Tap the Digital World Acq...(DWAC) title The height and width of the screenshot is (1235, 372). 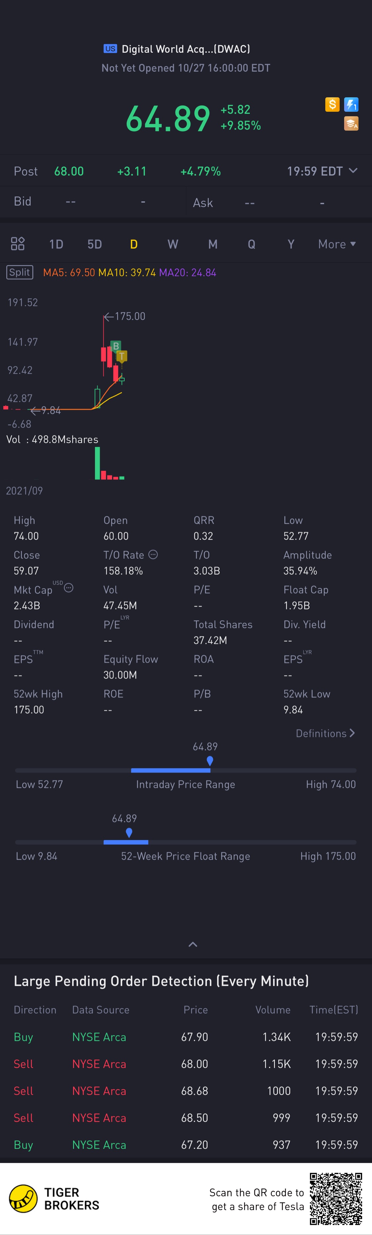pos(186,49)
